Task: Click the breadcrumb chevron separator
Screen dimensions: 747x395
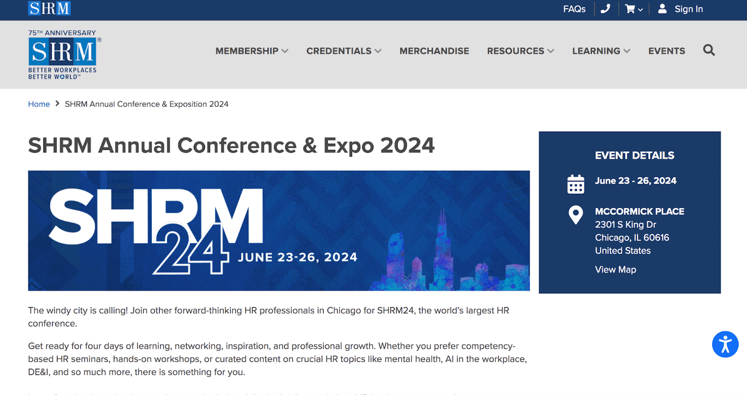Action: click(x=57, y=104)
